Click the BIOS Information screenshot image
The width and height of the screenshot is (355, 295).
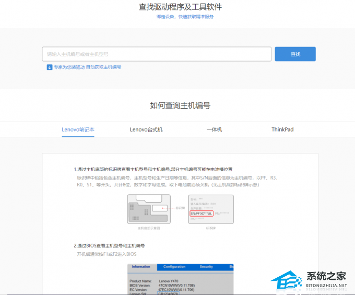(181, 279)
